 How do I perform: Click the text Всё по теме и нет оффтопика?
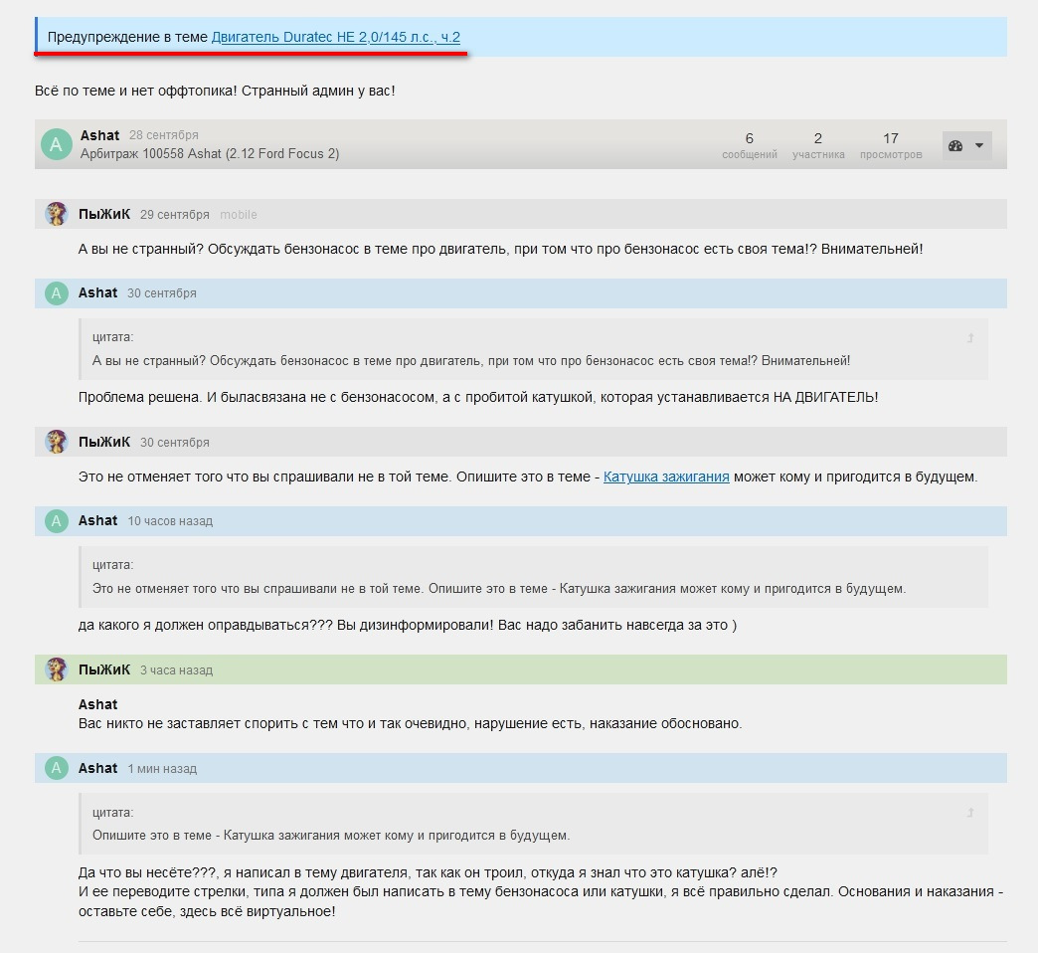point(215,91)
